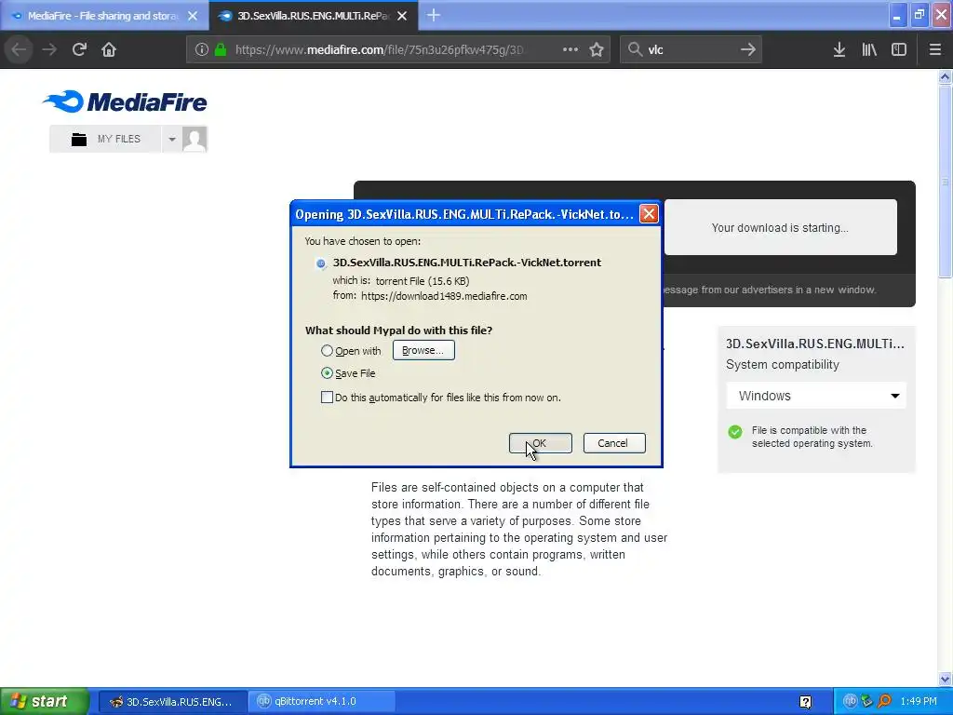Switch to MediaFire File sharing tab
953x715 pixels.
point(104,16)
